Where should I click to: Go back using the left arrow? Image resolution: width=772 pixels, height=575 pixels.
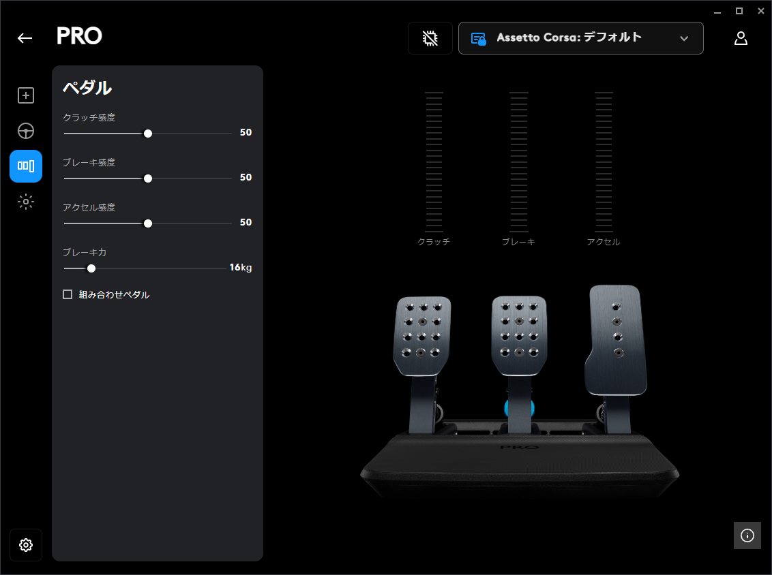[x=25, y=38]
